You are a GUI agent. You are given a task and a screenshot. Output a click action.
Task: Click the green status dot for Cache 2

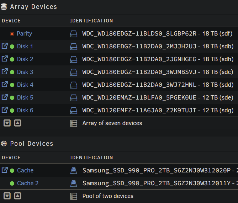tap(12, 183)
